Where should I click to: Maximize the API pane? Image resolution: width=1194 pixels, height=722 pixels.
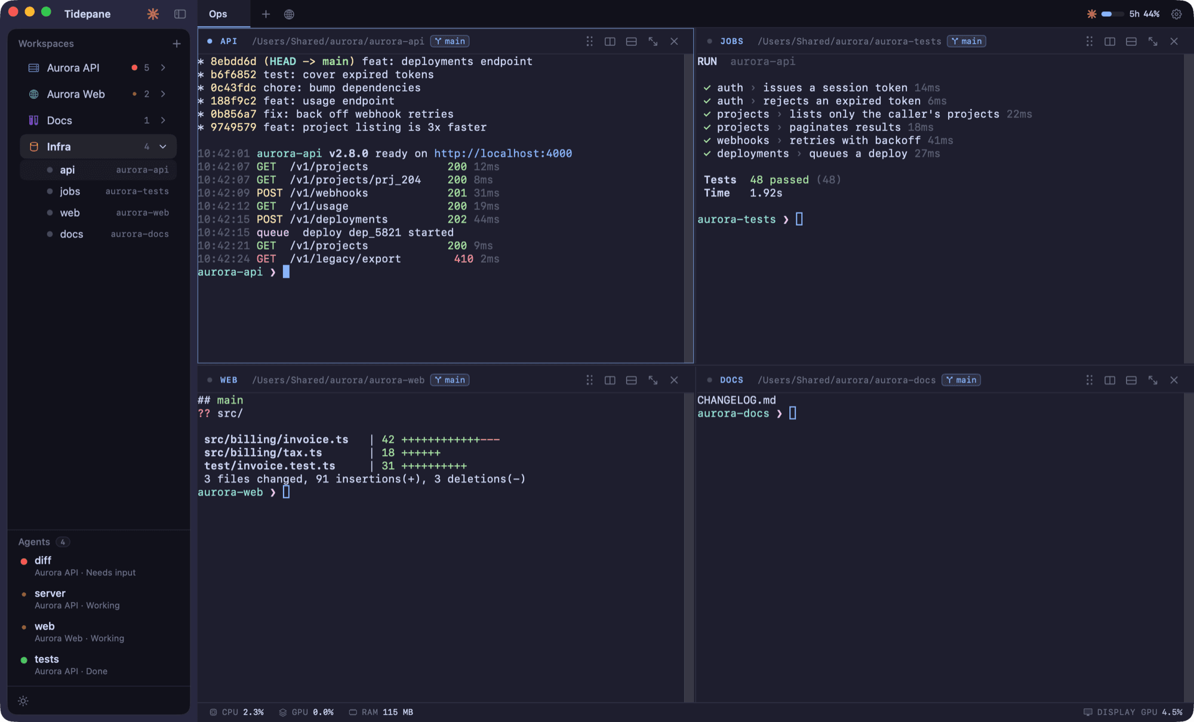(653, 41)
